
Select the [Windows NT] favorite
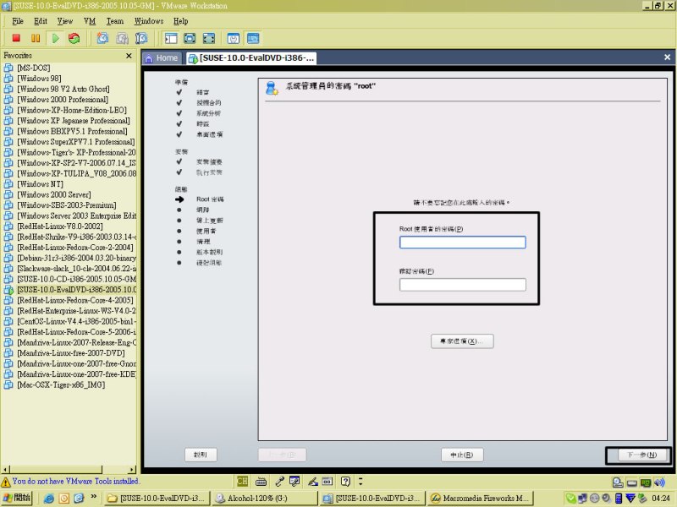pos(40,184)
